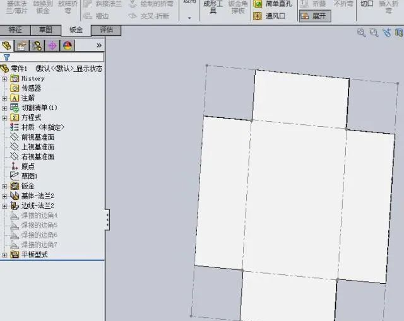Viewport: 404px width, 321px height.
Task: Switch to the 特征 tab
Action: pos(15,30)
